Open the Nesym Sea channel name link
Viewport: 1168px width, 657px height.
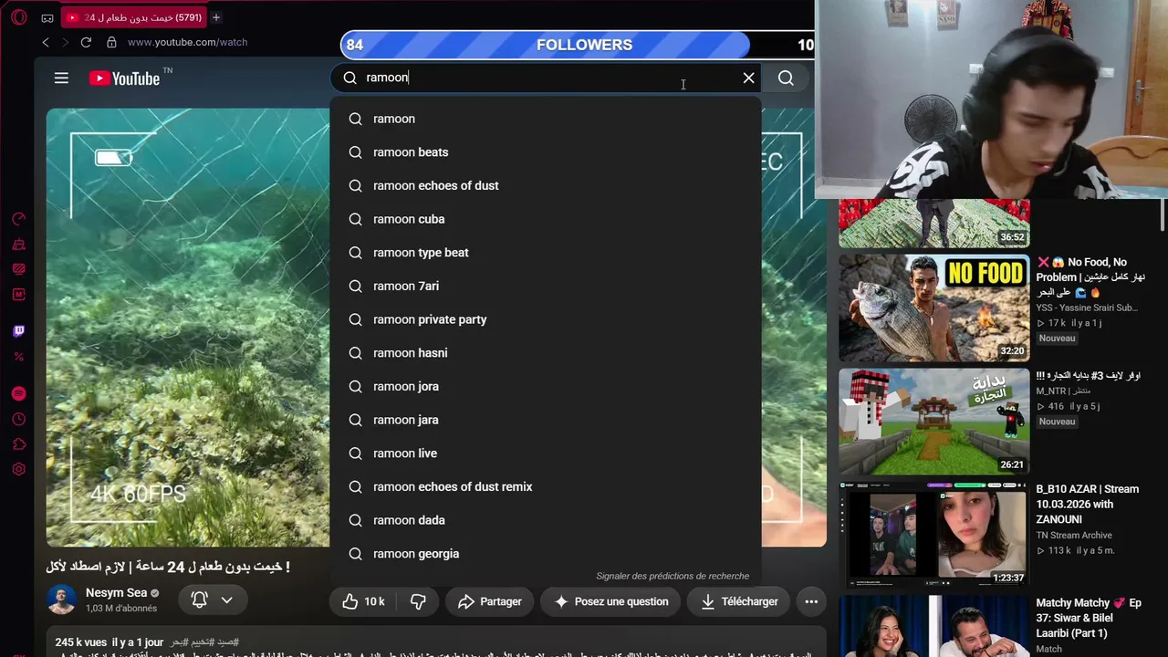116,593
